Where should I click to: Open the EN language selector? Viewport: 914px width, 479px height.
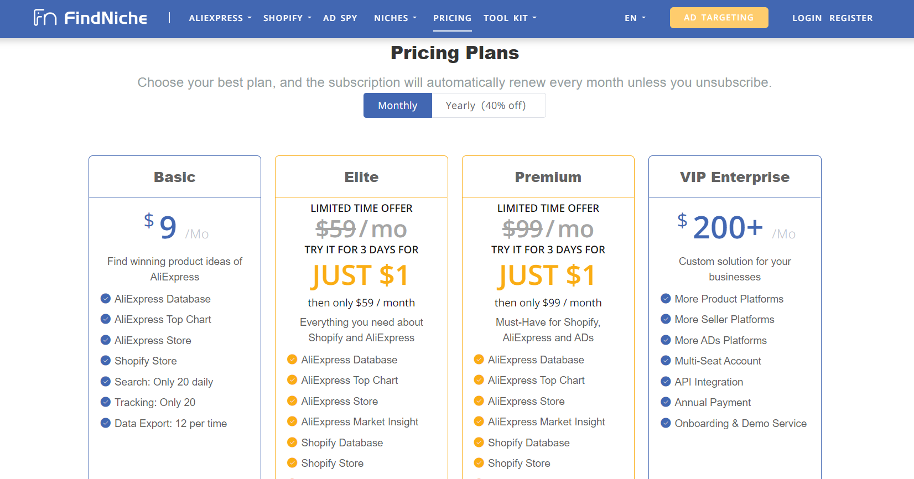point(635,18)
